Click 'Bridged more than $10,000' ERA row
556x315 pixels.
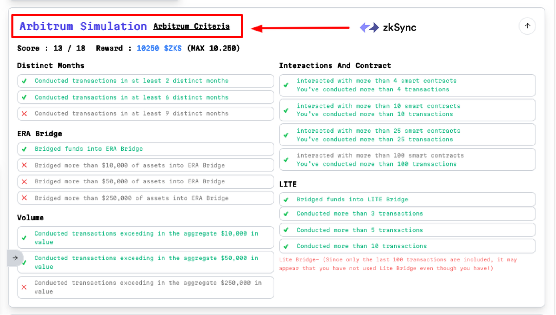tap(145, 165)
